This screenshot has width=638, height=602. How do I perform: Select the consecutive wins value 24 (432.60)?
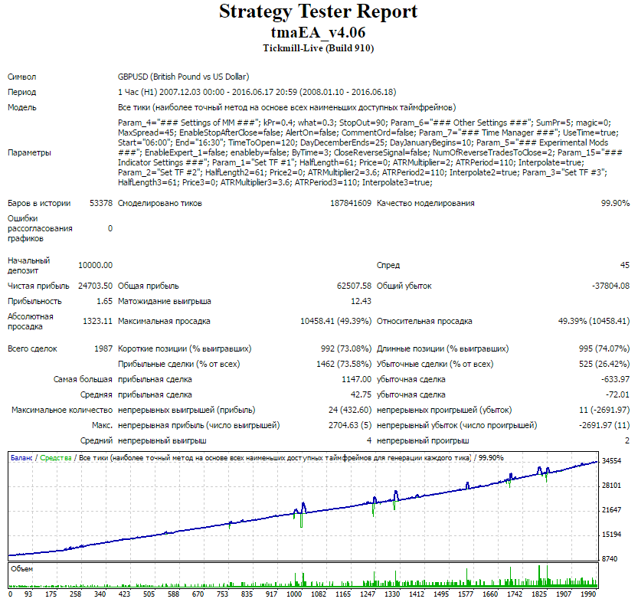350,411
